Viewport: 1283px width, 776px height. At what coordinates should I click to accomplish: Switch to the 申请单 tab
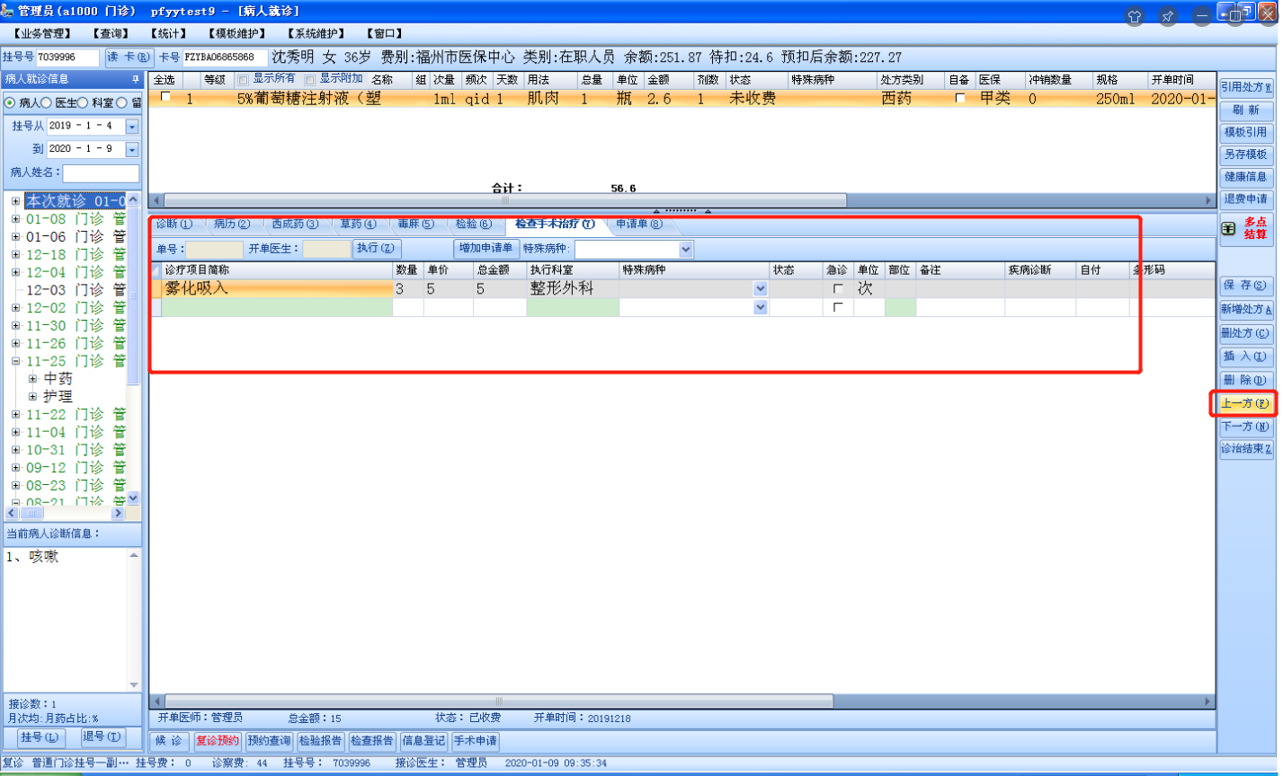pyautogui.click(x=638, y=225)
